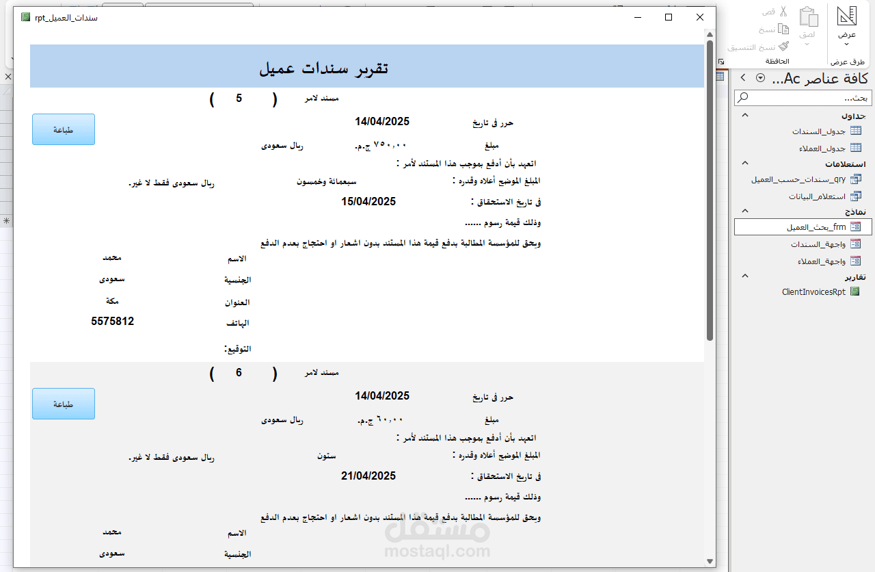The image size is (875, 572).
Task: Collapse the نماذج forms group
Action: coord(745,211)
